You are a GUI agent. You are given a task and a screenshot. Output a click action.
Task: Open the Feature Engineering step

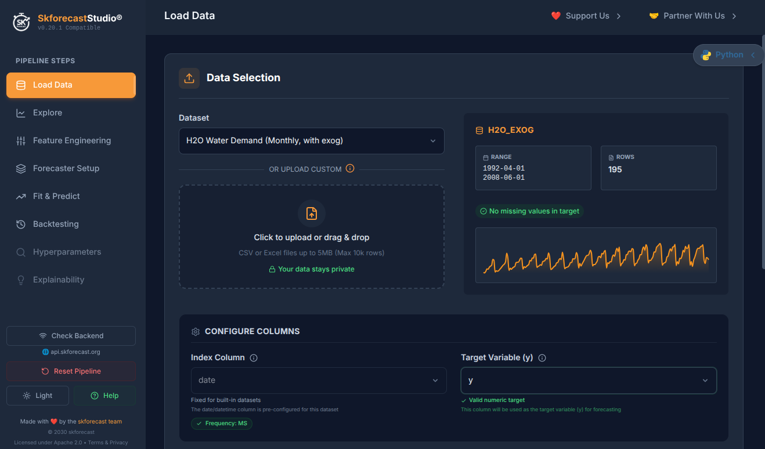coord(71,140)
